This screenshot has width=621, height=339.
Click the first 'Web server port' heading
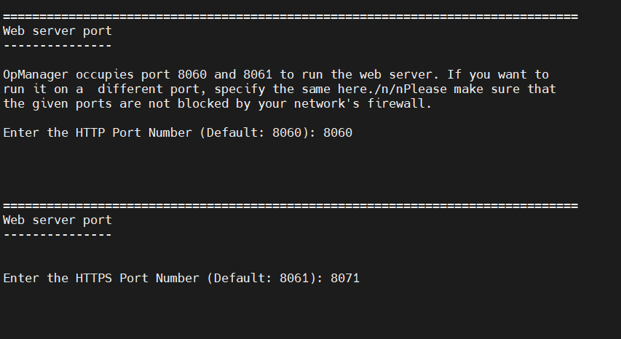58,31
